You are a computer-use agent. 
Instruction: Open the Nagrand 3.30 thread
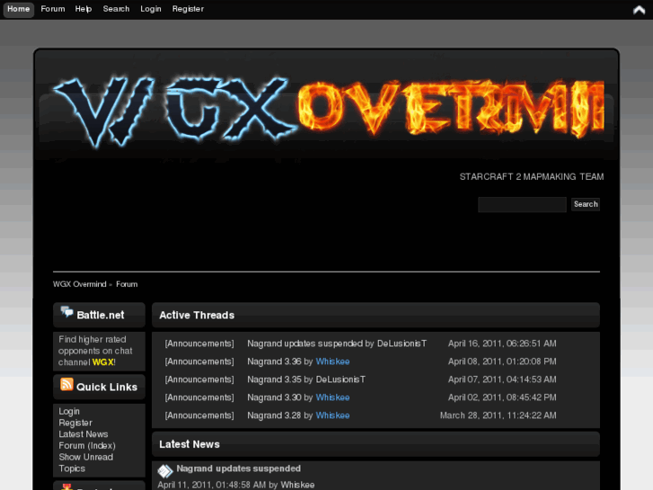tap(274, 397)
